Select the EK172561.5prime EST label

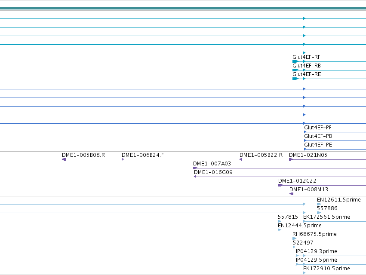point(326,217)
